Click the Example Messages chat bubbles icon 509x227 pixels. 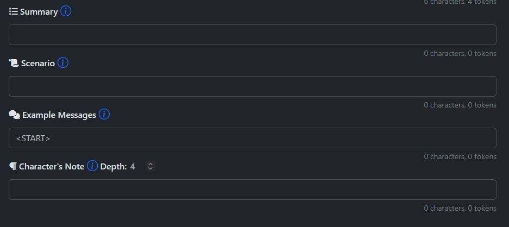pyautogui.click(x=14, y=115)
